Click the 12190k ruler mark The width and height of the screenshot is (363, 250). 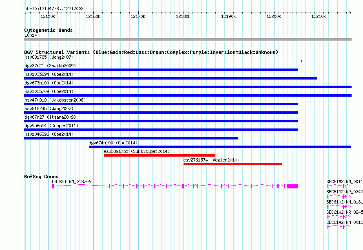click(228, 16)
